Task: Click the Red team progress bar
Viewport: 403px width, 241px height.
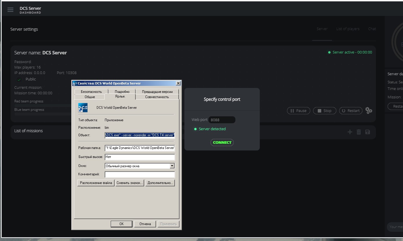Action: (43, 106)
